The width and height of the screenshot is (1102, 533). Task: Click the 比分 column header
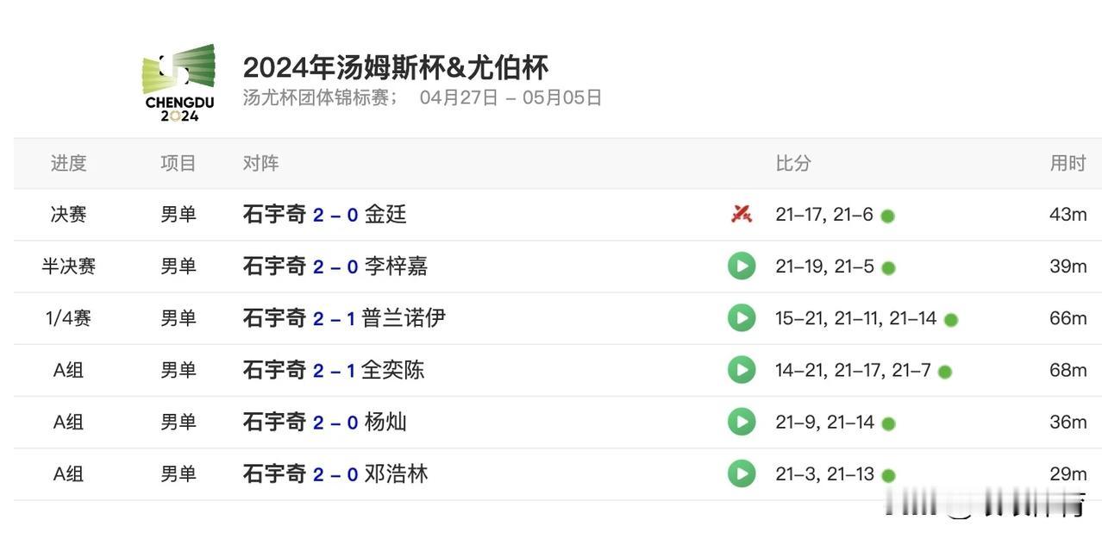[793, 163]
